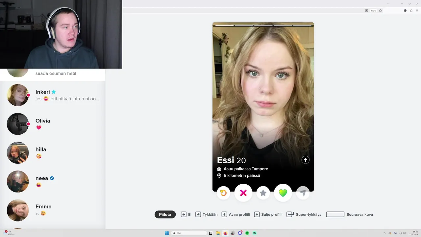The width and height of the screenshot is (421, 237).
Task: Click the text Asuu paikassa Tampere
Action: point(246,169)
